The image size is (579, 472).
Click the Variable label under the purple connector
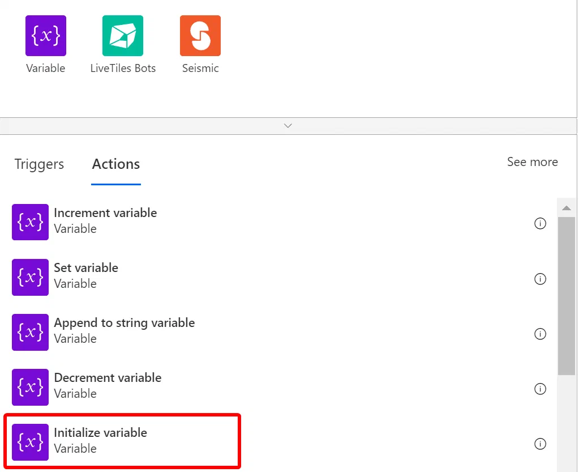coord(46,68)
